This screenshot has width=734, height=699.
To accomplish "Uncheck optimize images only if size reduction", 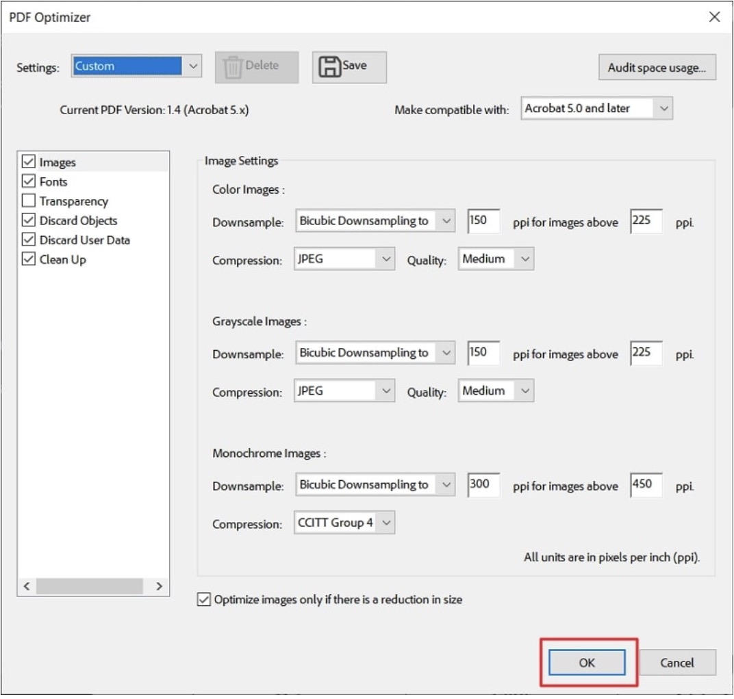I will (204, 600).
